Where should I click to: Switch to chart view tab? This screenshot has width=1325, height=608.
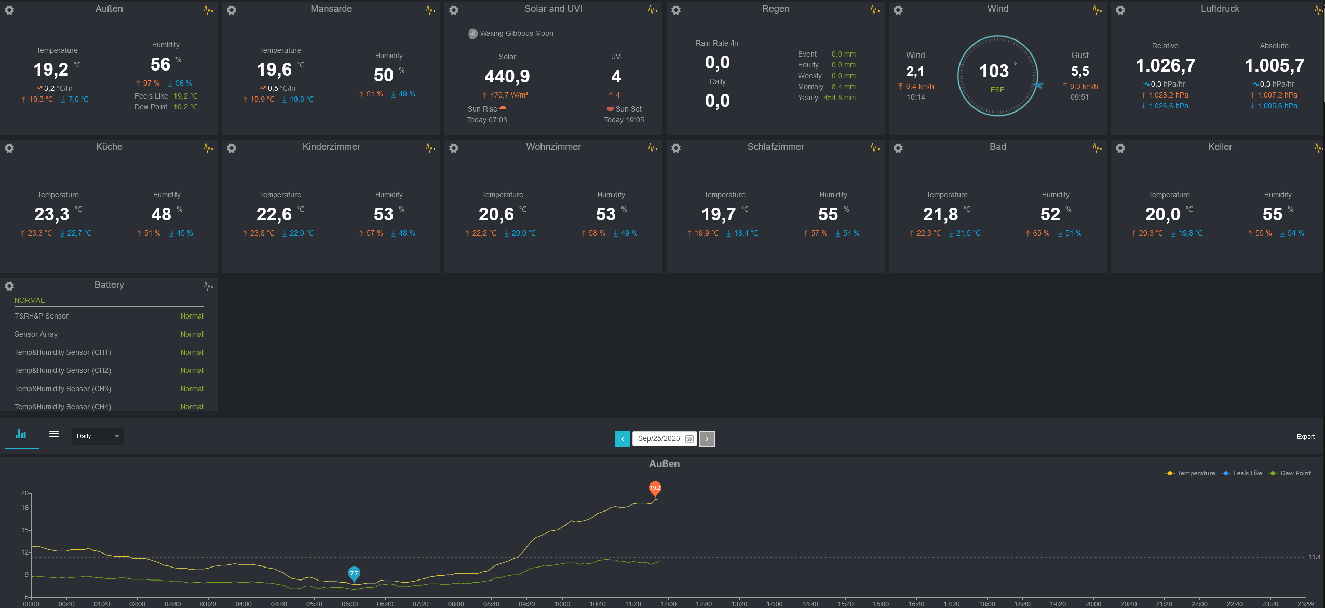point(21,434)
